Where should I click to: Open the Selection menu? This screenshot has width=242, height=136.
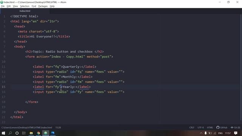(25, 6)
